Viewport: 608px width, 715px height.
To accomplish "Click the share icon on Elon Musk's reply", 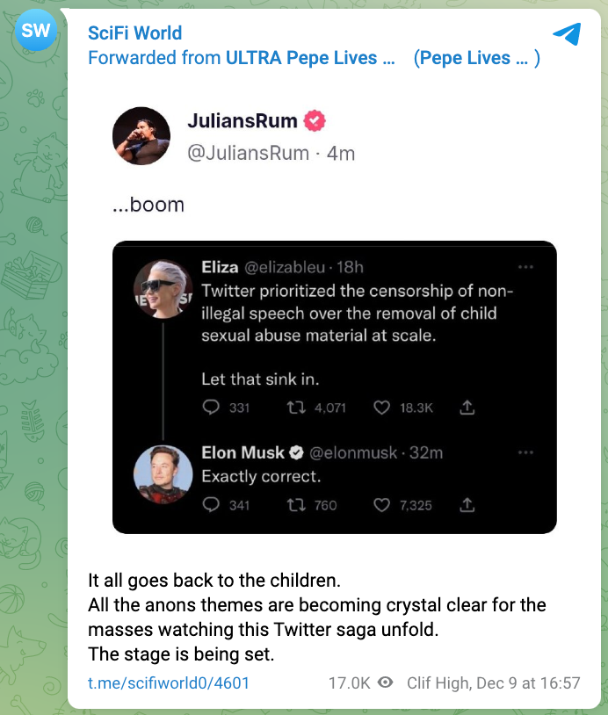I will [x=467, y=505].
